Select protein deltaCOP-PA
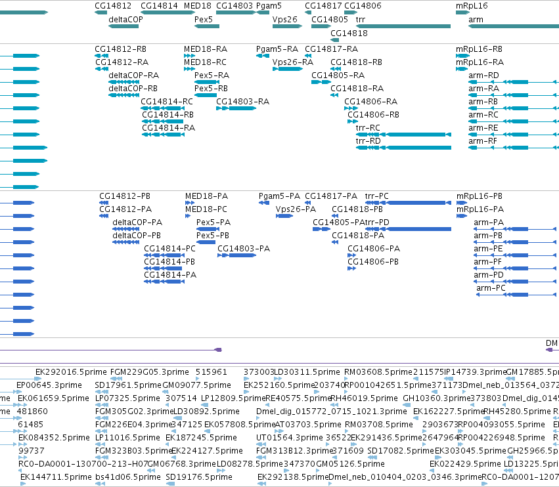Image resolution: width=559 pixels, height=487 pixels. [x=137, y=222]
